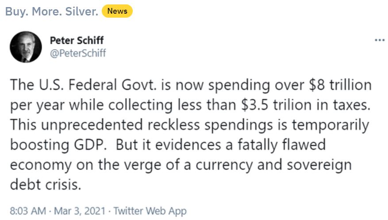
Task: Open the Twitter Web App source link
Action: pos(150,211)
